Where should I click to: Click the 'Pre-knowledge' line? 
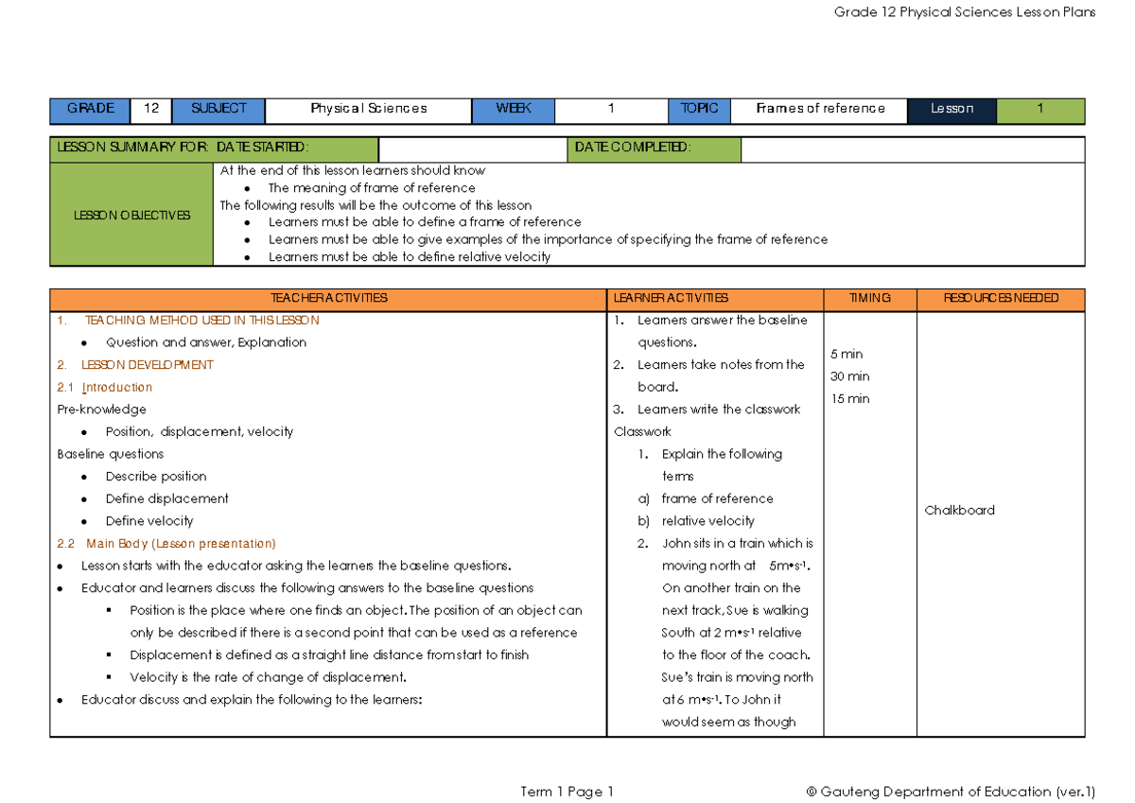coord(101,410)
